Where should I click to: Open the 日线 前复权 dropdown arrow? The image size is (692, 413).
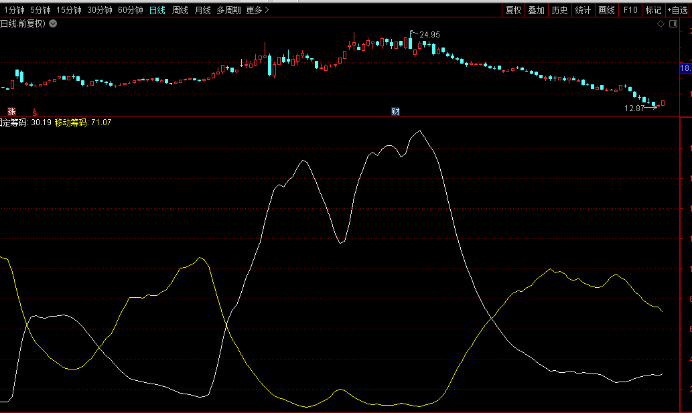coord(53,24)
